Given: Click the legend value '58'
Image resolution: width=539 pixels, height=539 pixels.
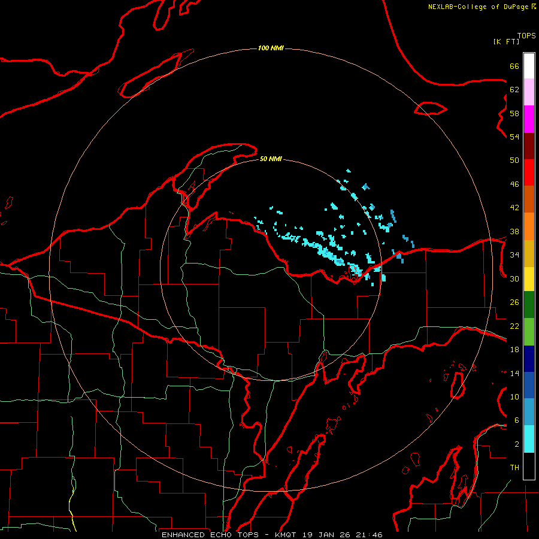Looking at the screenshot, I should (x=514, y=113).
